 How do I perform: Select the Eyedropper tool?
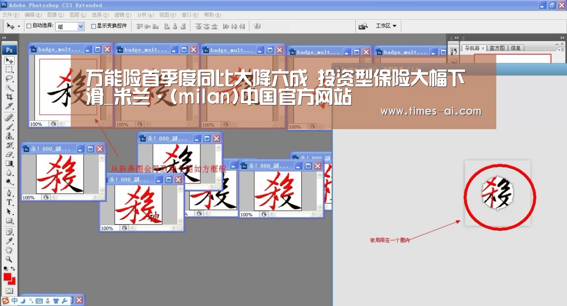pyautogui.click(x=9, y=241)
